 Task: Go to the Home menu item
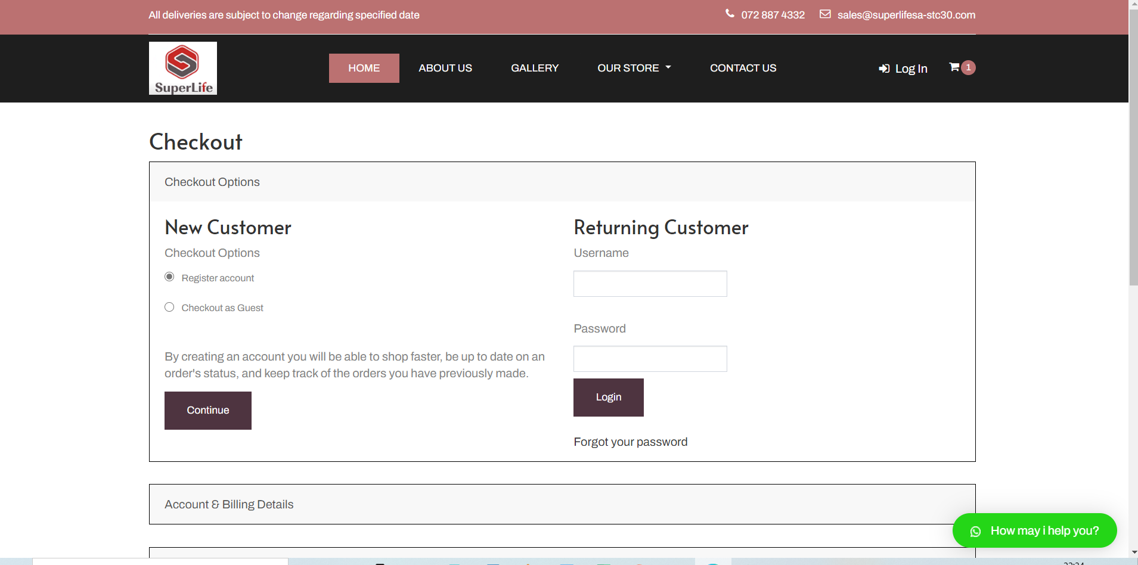pos(364,68)
